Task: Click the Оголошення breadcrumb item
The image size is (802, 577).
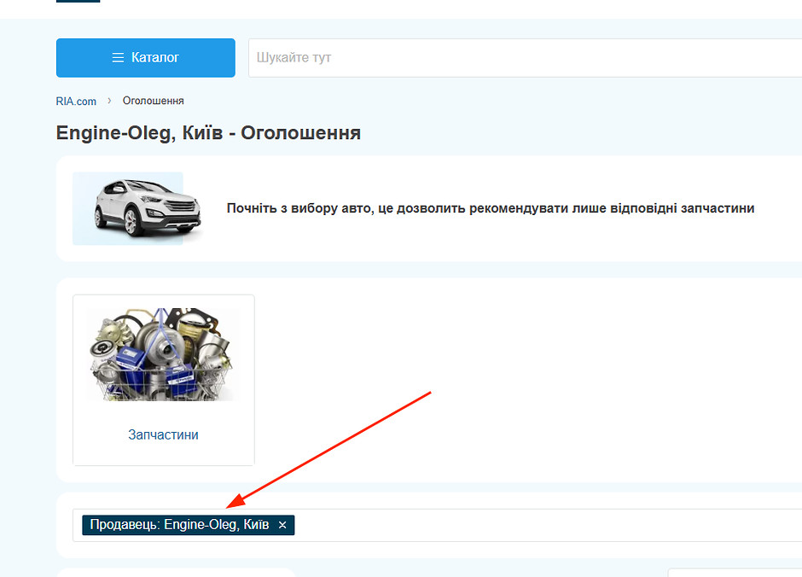Action: coord(154,102)
